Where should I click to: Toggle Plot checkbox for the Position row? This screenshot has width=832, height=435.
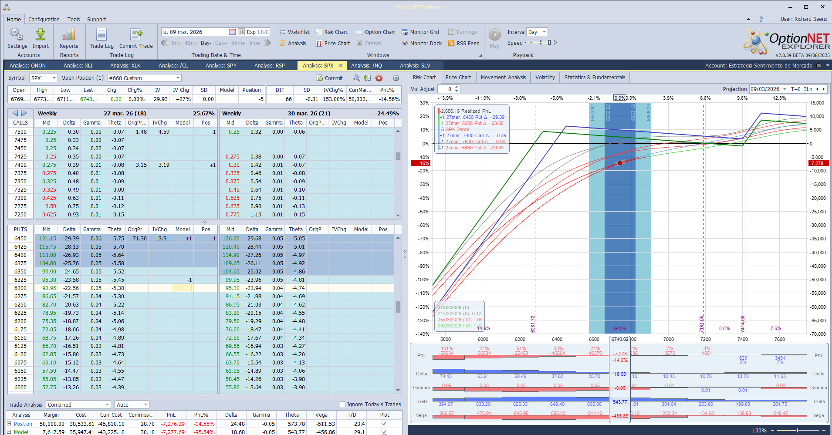[384, 424]
